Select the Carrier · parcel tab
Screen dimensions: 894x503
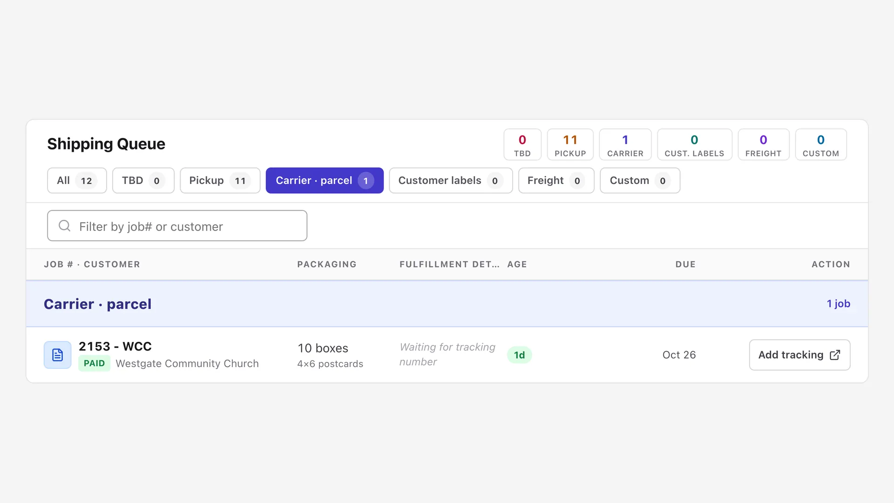325,180
